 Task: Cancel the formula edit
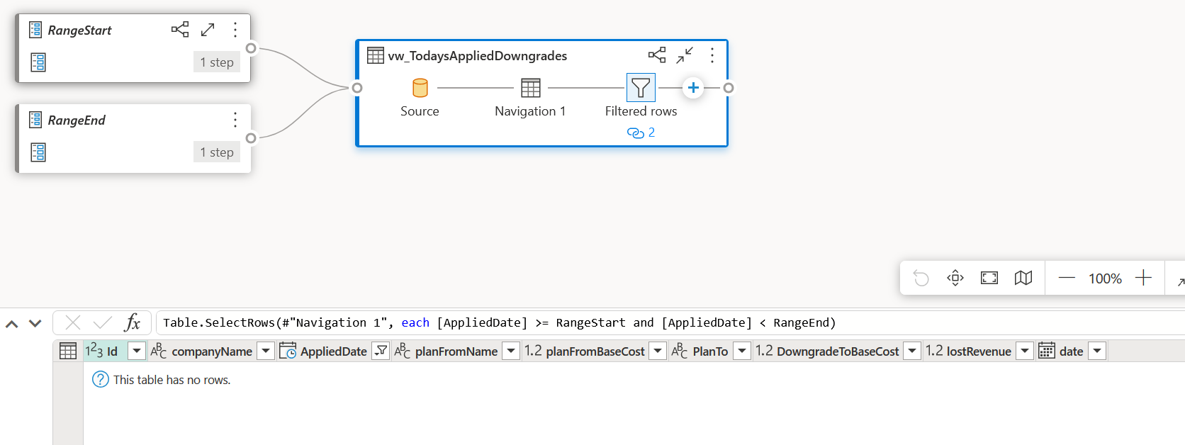tap(72, 323)
